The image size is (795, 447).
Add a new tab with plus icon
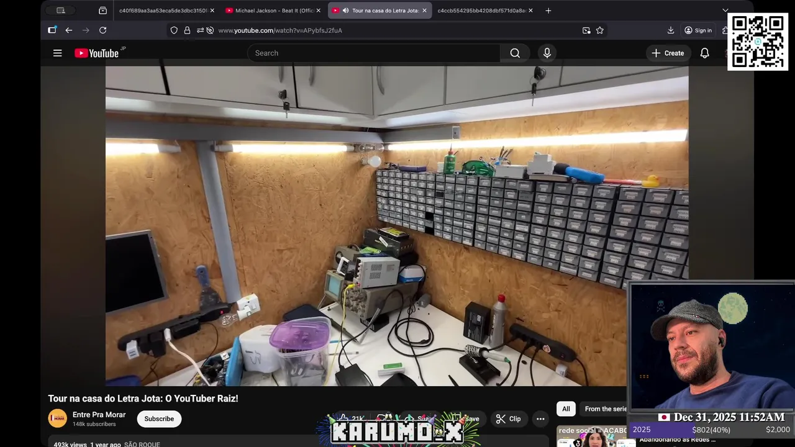548,11
